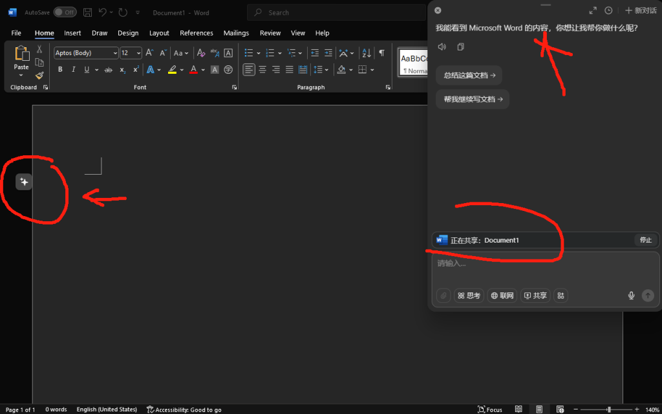The image size is (662, 414).
Task: Open the Paste options dropdown arrow
Action: [21, 76]
